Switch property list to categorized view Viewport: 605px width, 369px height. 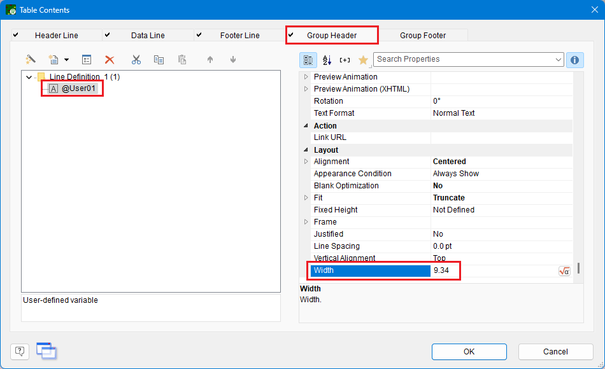coord(308,60)
